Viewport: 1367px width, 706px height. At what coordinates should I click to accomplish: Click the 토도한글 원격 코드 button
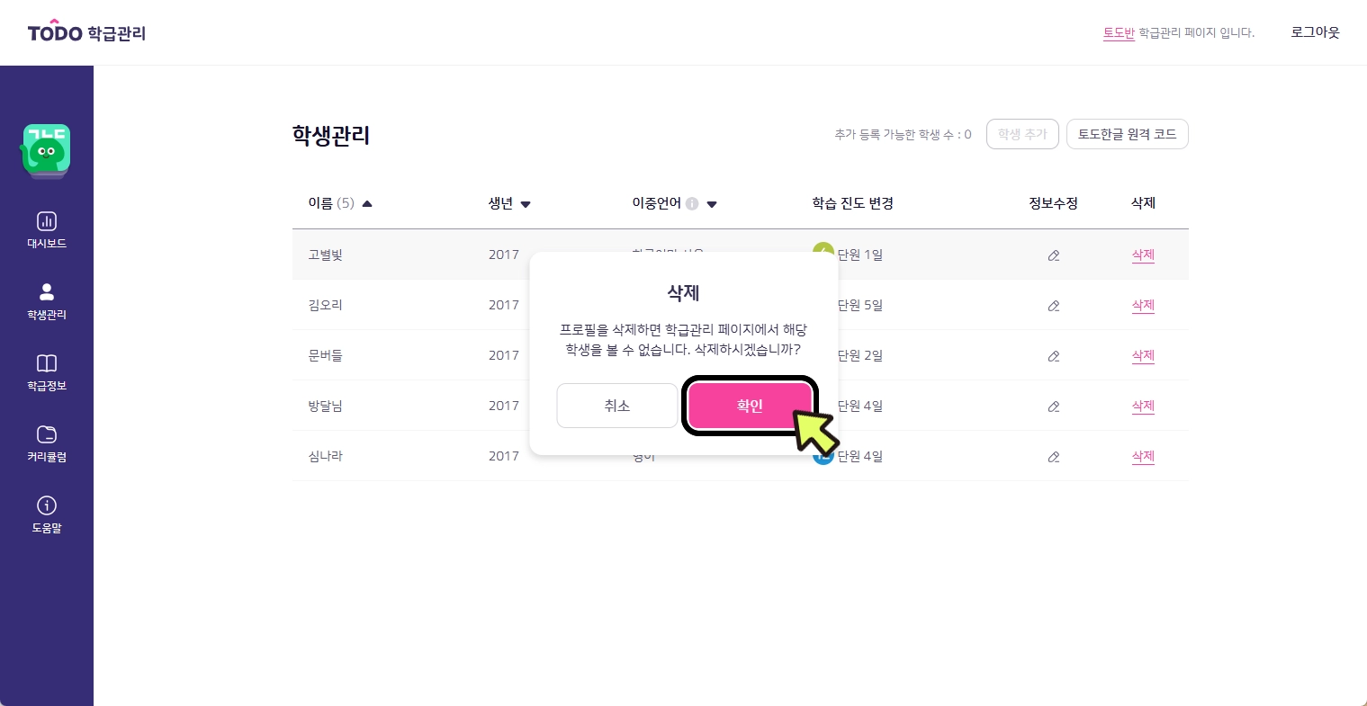[x=1127, y=134]
